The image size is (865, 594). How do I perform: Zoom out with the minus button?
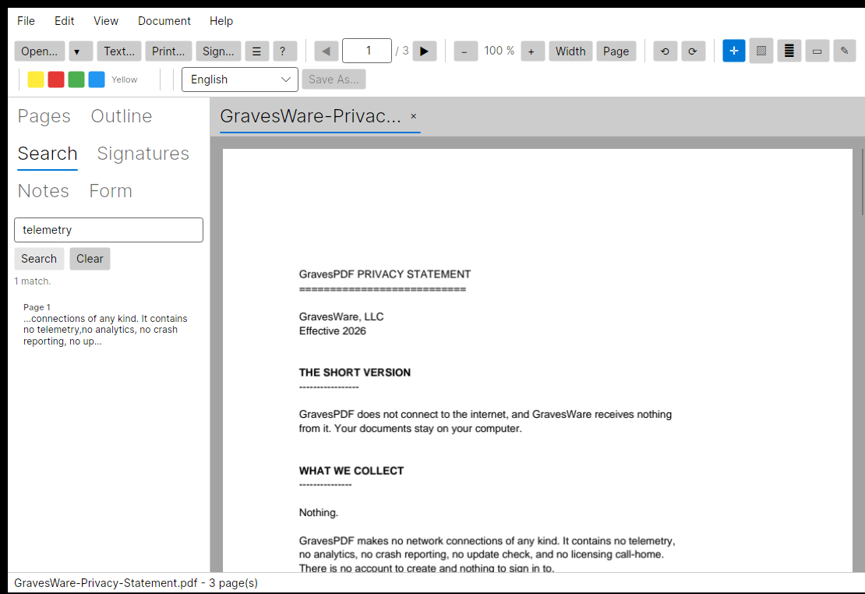pos(465,51)
